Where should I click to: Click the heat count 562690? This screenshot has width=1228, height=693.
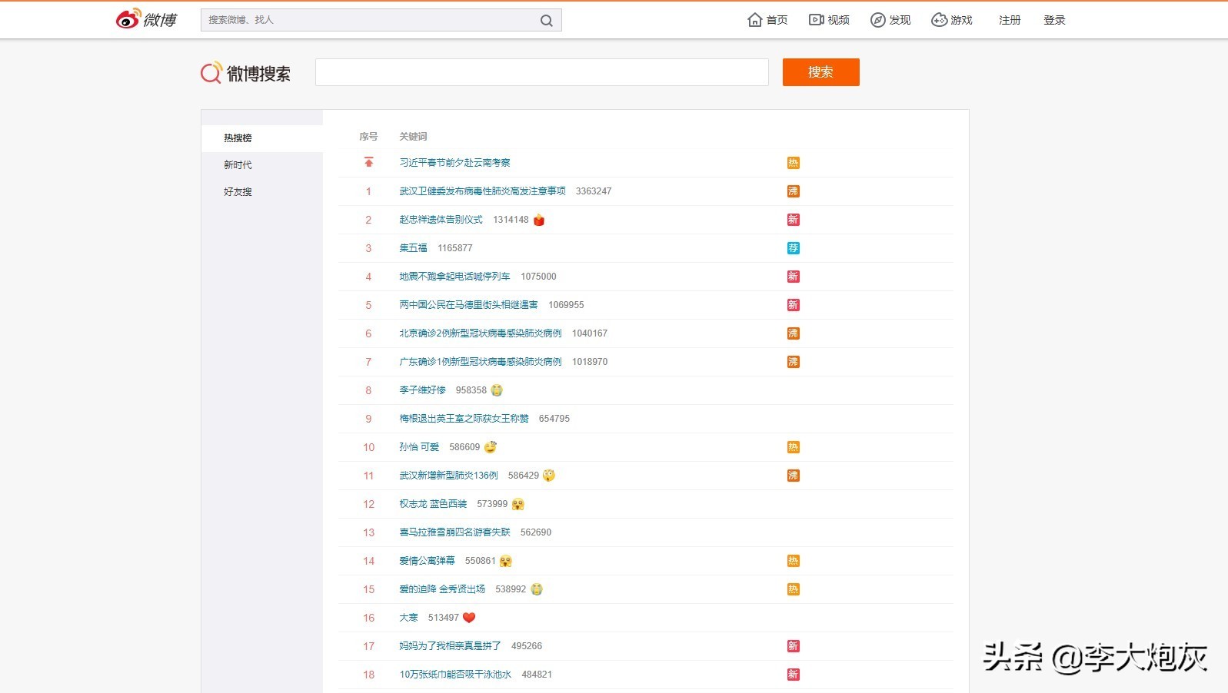(x=536, y=532)
